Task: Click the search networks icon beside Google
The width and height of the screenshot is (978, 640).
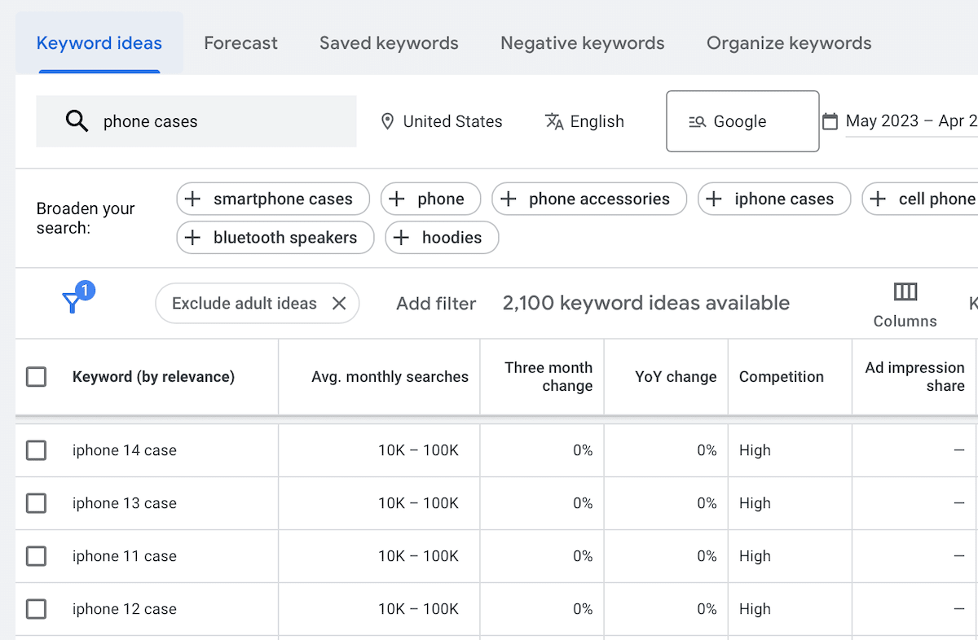Action: coord(697,121)
